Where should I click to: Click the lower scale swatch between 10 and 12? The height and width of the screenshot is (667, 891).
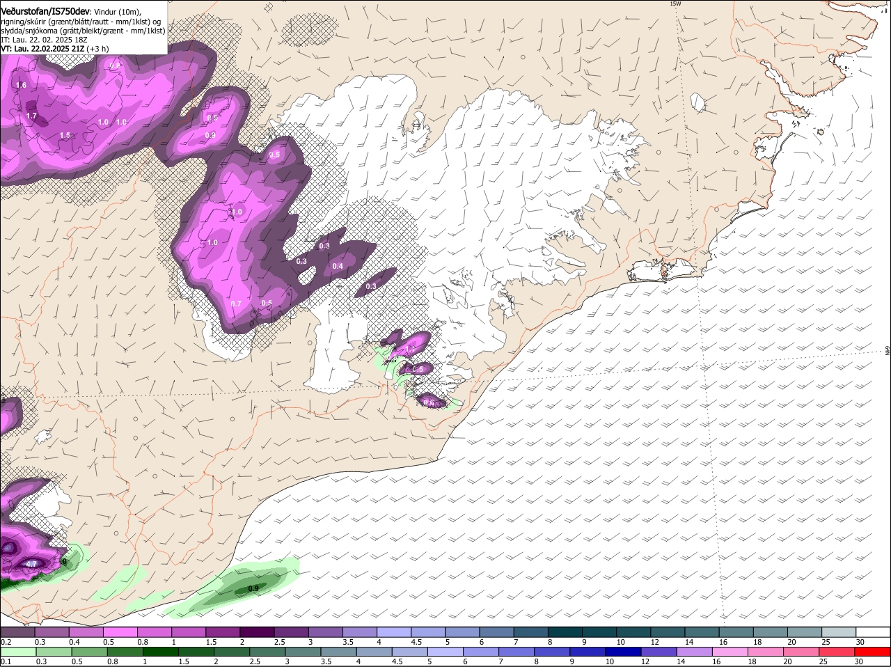624,652
